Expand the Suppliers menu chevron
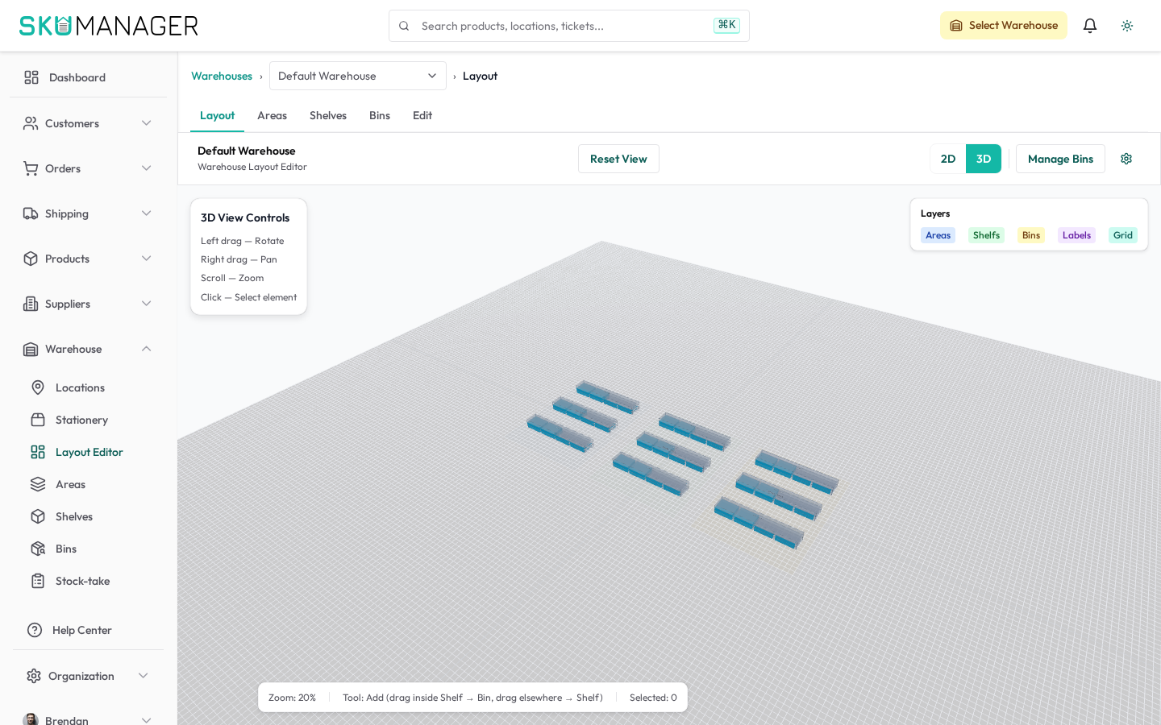Screen dimensions: 1161x725 [x=147, y=304]
